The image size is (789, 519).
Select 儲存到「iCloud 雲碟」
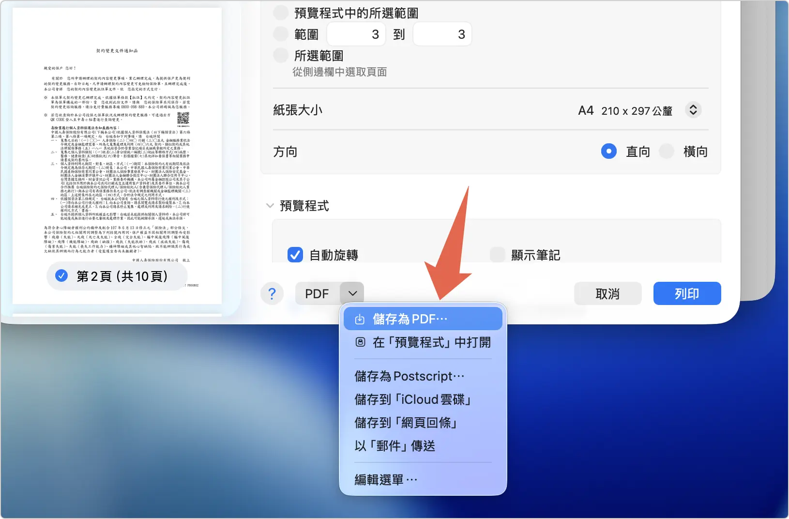(x=423, y=399)
